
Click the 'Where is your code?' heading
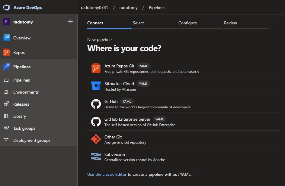pos(124,48)
